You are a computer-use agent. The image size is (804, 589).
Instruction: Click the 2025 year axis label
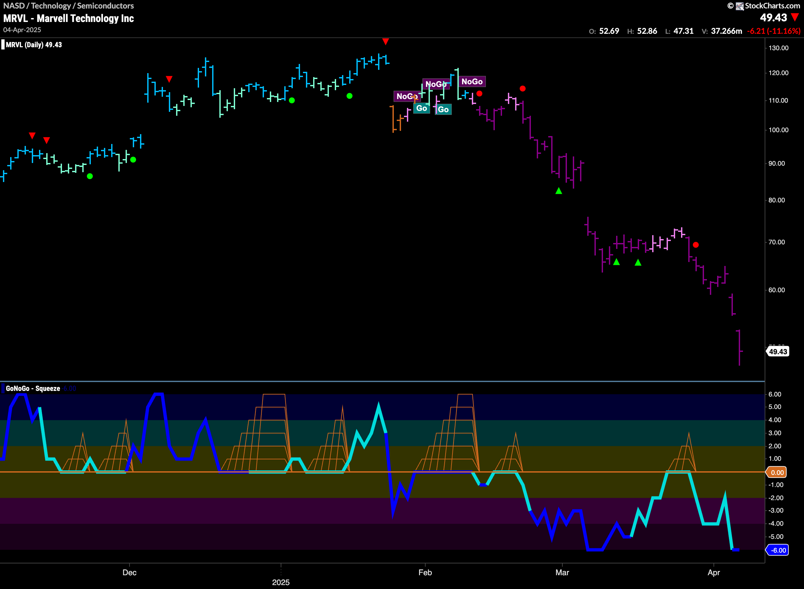click(x=281, y=582)
